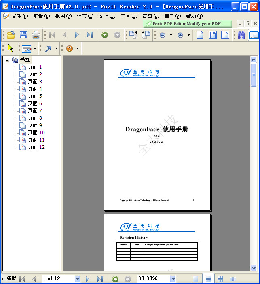
Task: Switch to facing pages layout in the status bar
Action: tap(233, 279)
